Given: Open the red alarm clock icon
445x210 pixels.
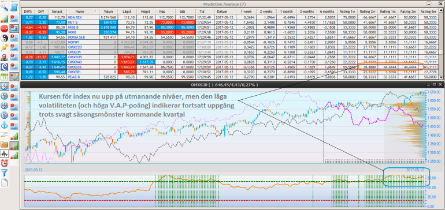Looking at the screenshot, I should (4, 163).
